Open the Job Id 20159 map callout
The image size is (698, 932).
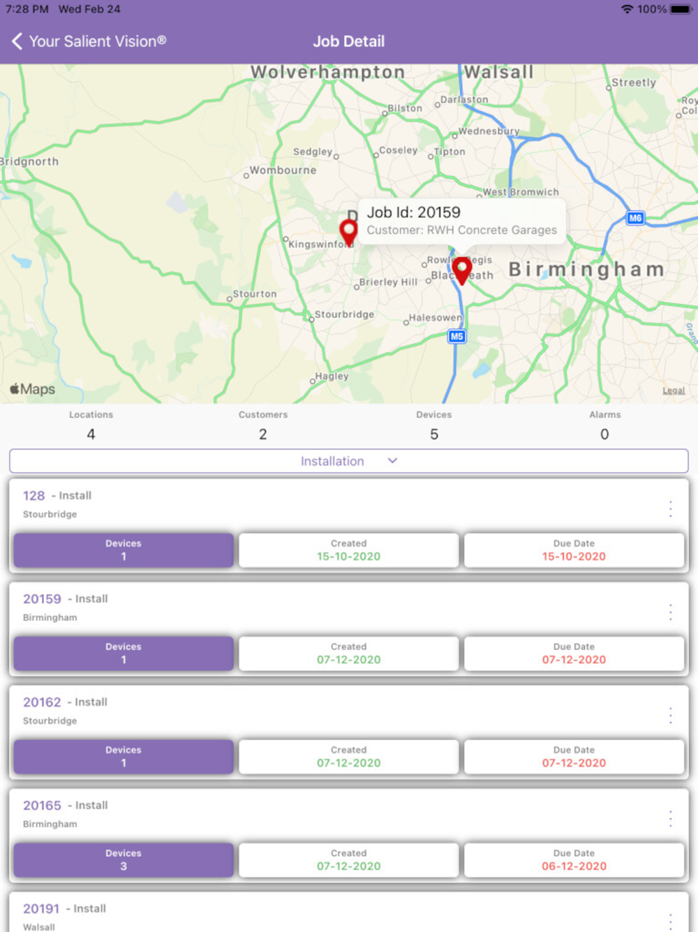point(462,221)
